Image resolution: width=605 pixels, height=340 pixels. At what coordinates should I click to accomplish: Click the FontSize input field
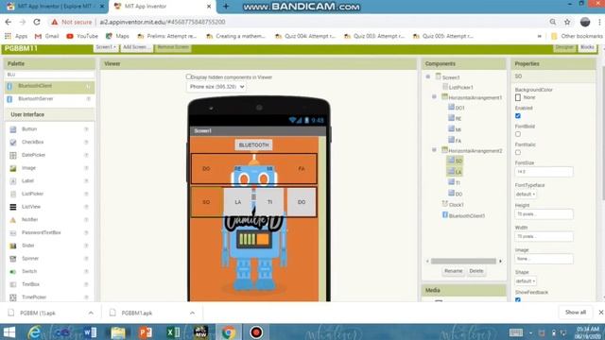coord(544,172)
